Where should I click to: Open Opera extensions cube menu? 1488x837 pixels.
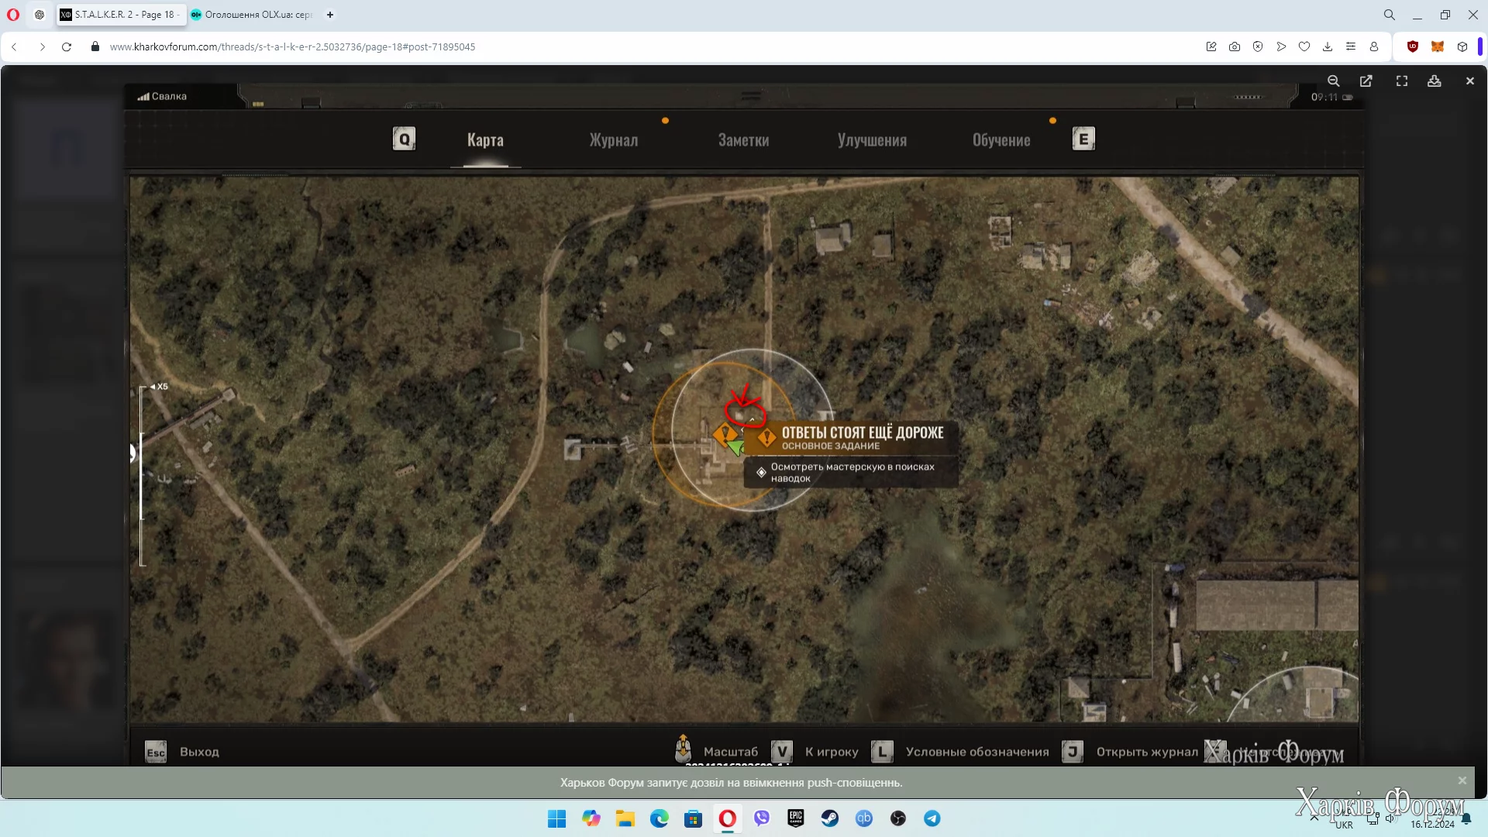[1462, 46]
